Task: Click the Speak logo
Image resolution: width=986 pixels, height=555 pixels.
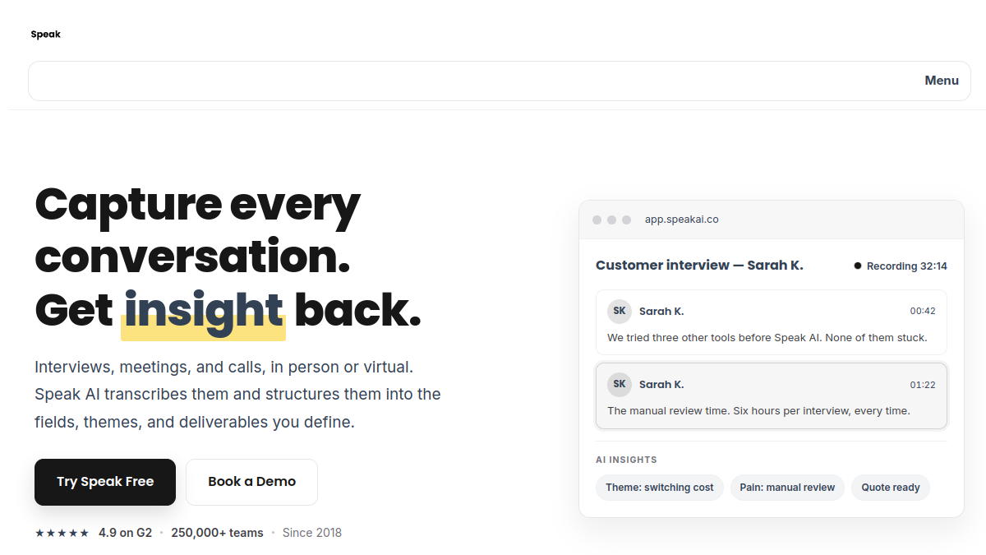Action: [x=45, y=35]
